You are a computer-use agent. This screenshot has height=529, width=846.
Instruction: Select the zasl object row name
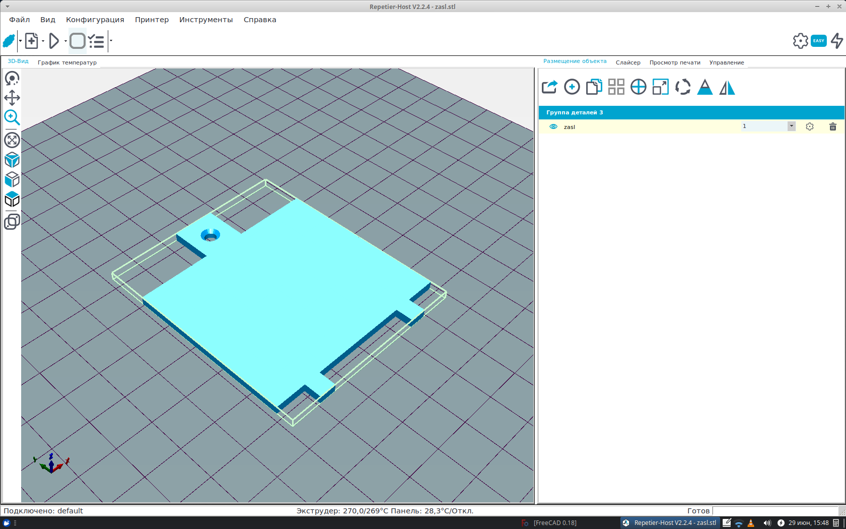point(570,127)
